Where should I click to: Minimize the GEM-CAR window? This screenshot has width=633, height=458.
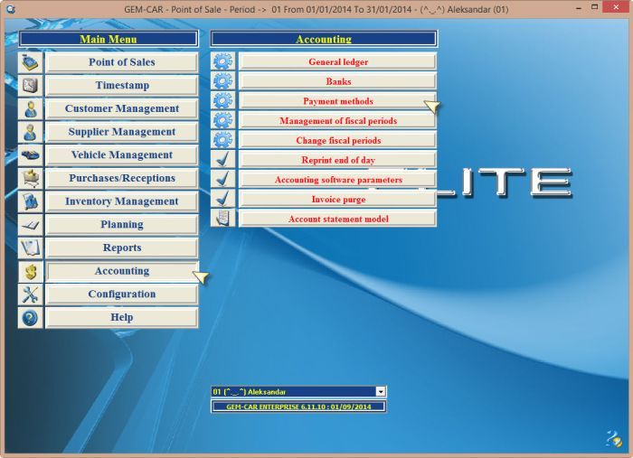tap(579, 7)
